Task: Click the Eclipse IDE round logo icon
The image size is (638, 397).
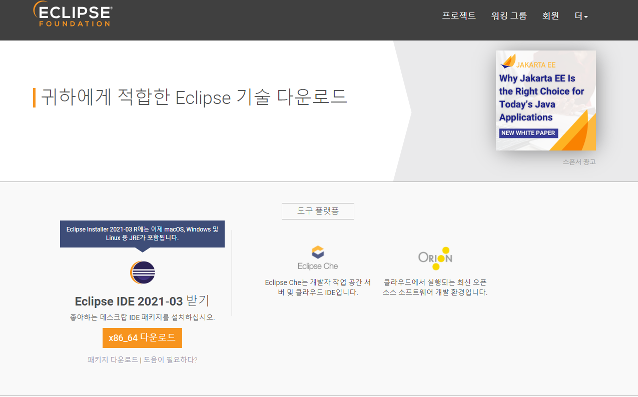Action: coord(143,273)
